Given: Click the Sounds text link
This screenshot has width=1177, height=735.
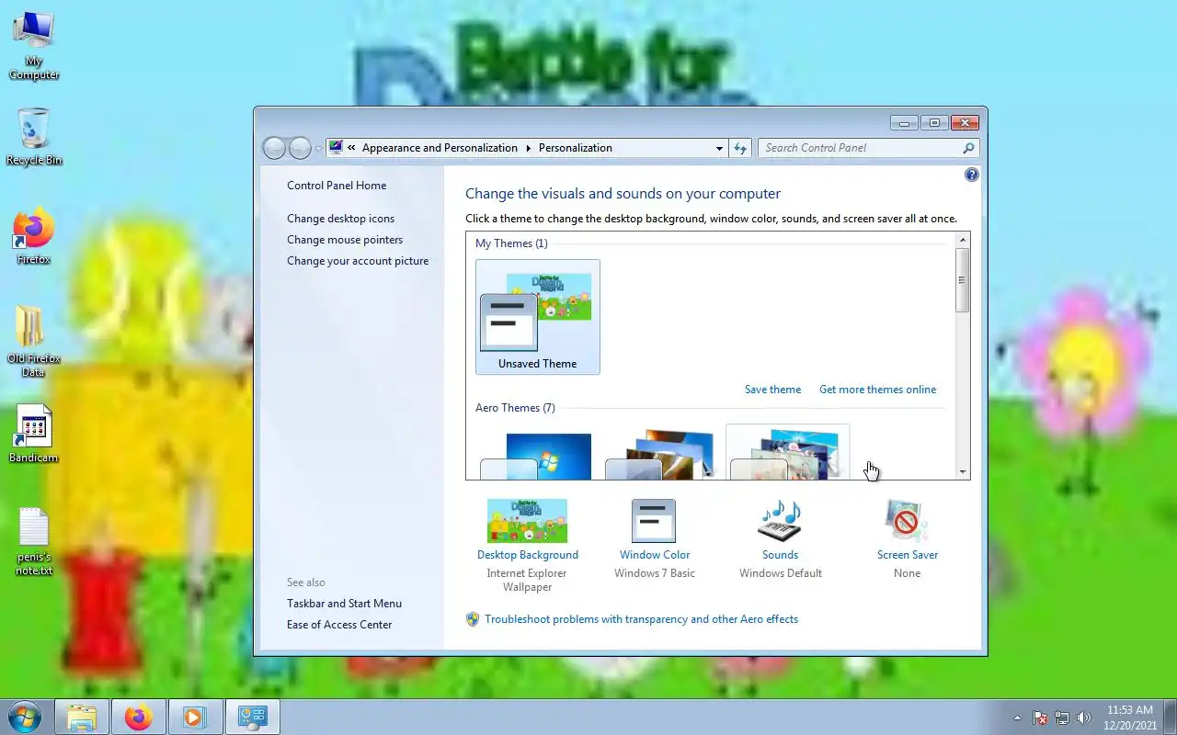Looking at the screenshot, I should (x=780, y=555).
